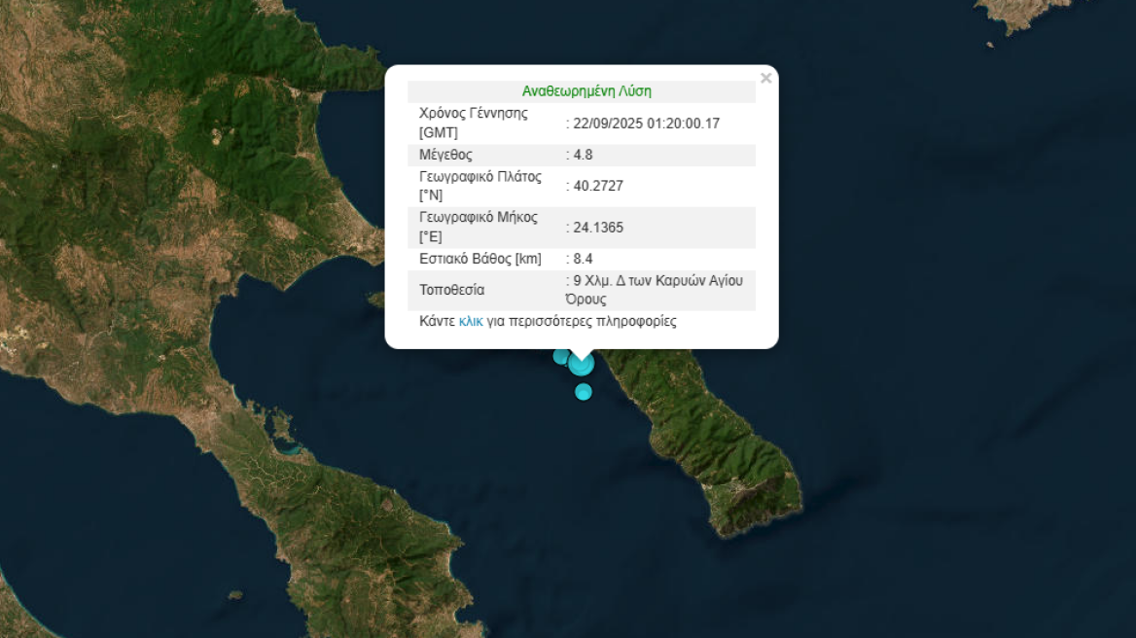Click the 'Χρόνος Γέννησης [GMT]' label
The image size is (1136, 638).
tap(474, 124)
